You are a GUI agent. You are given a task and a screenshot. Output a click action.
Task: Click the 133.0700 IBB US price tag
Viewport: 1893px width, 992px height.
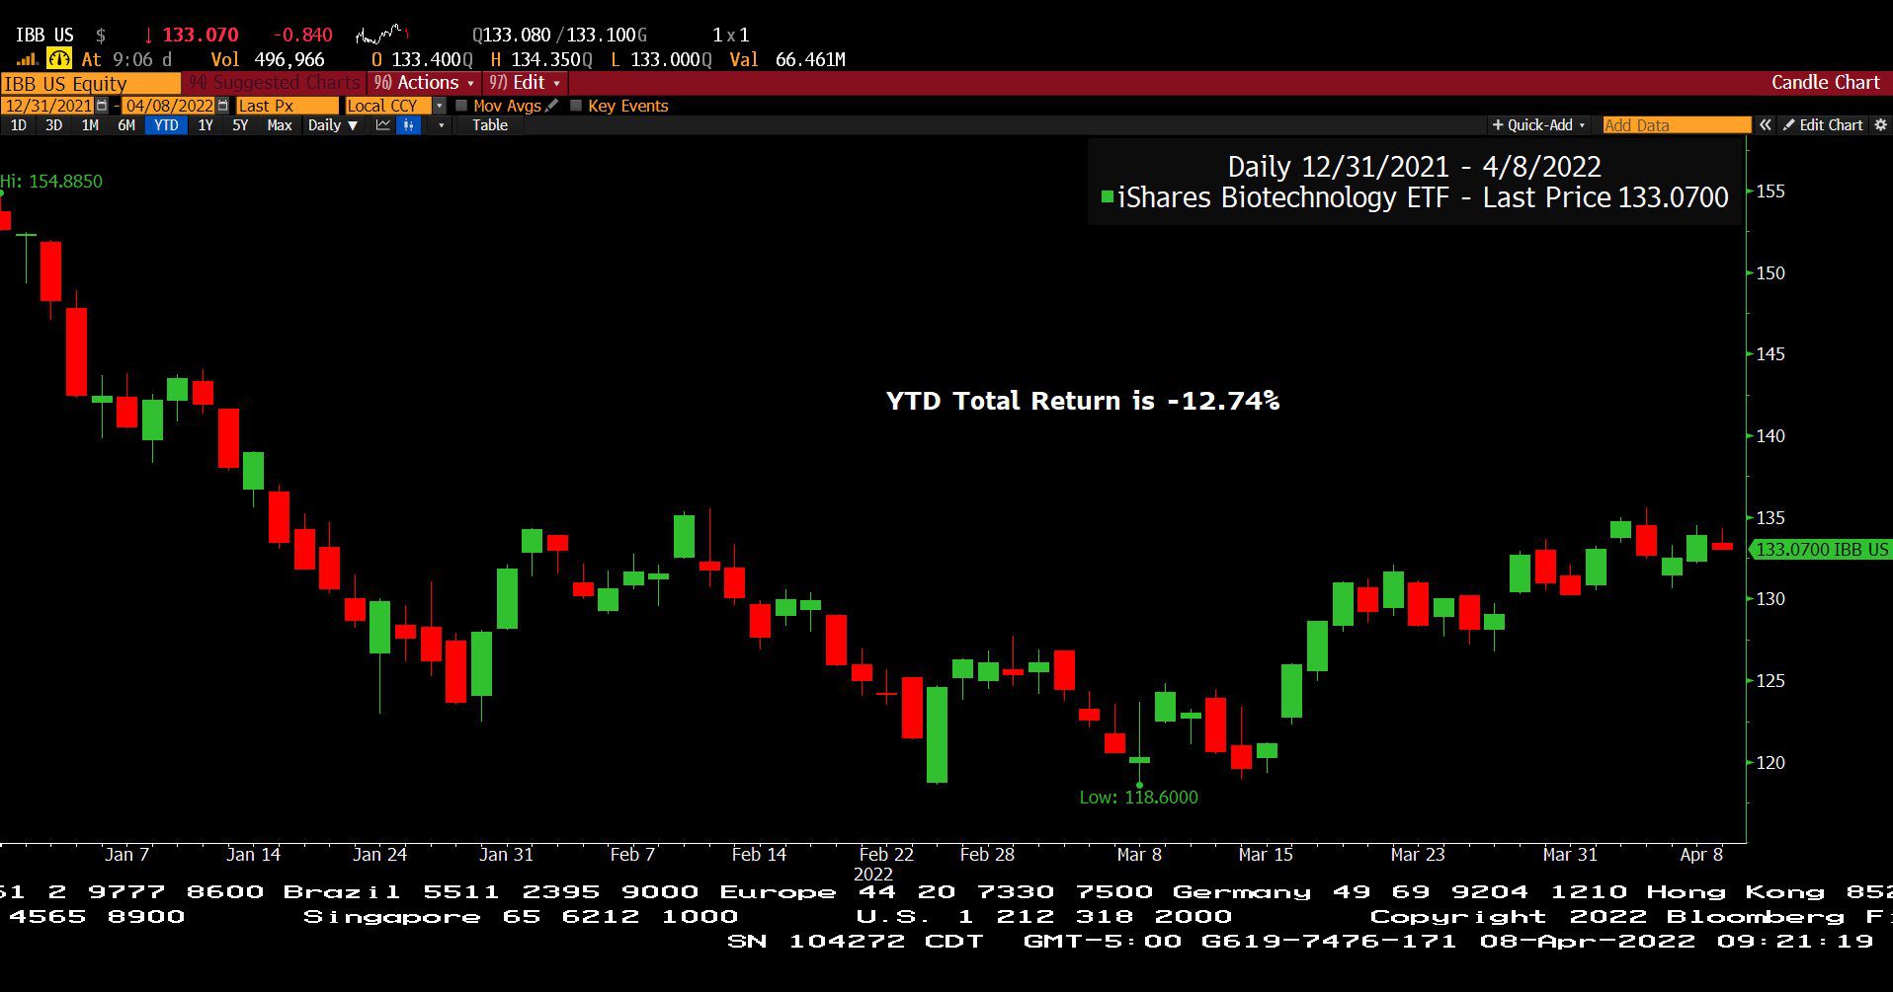click(1821, 550)
